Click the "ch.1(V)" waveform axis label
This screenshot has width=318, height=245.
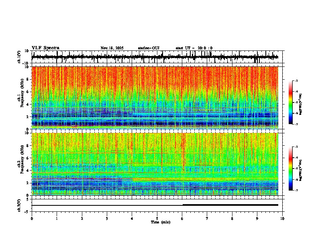pos(19,57)
